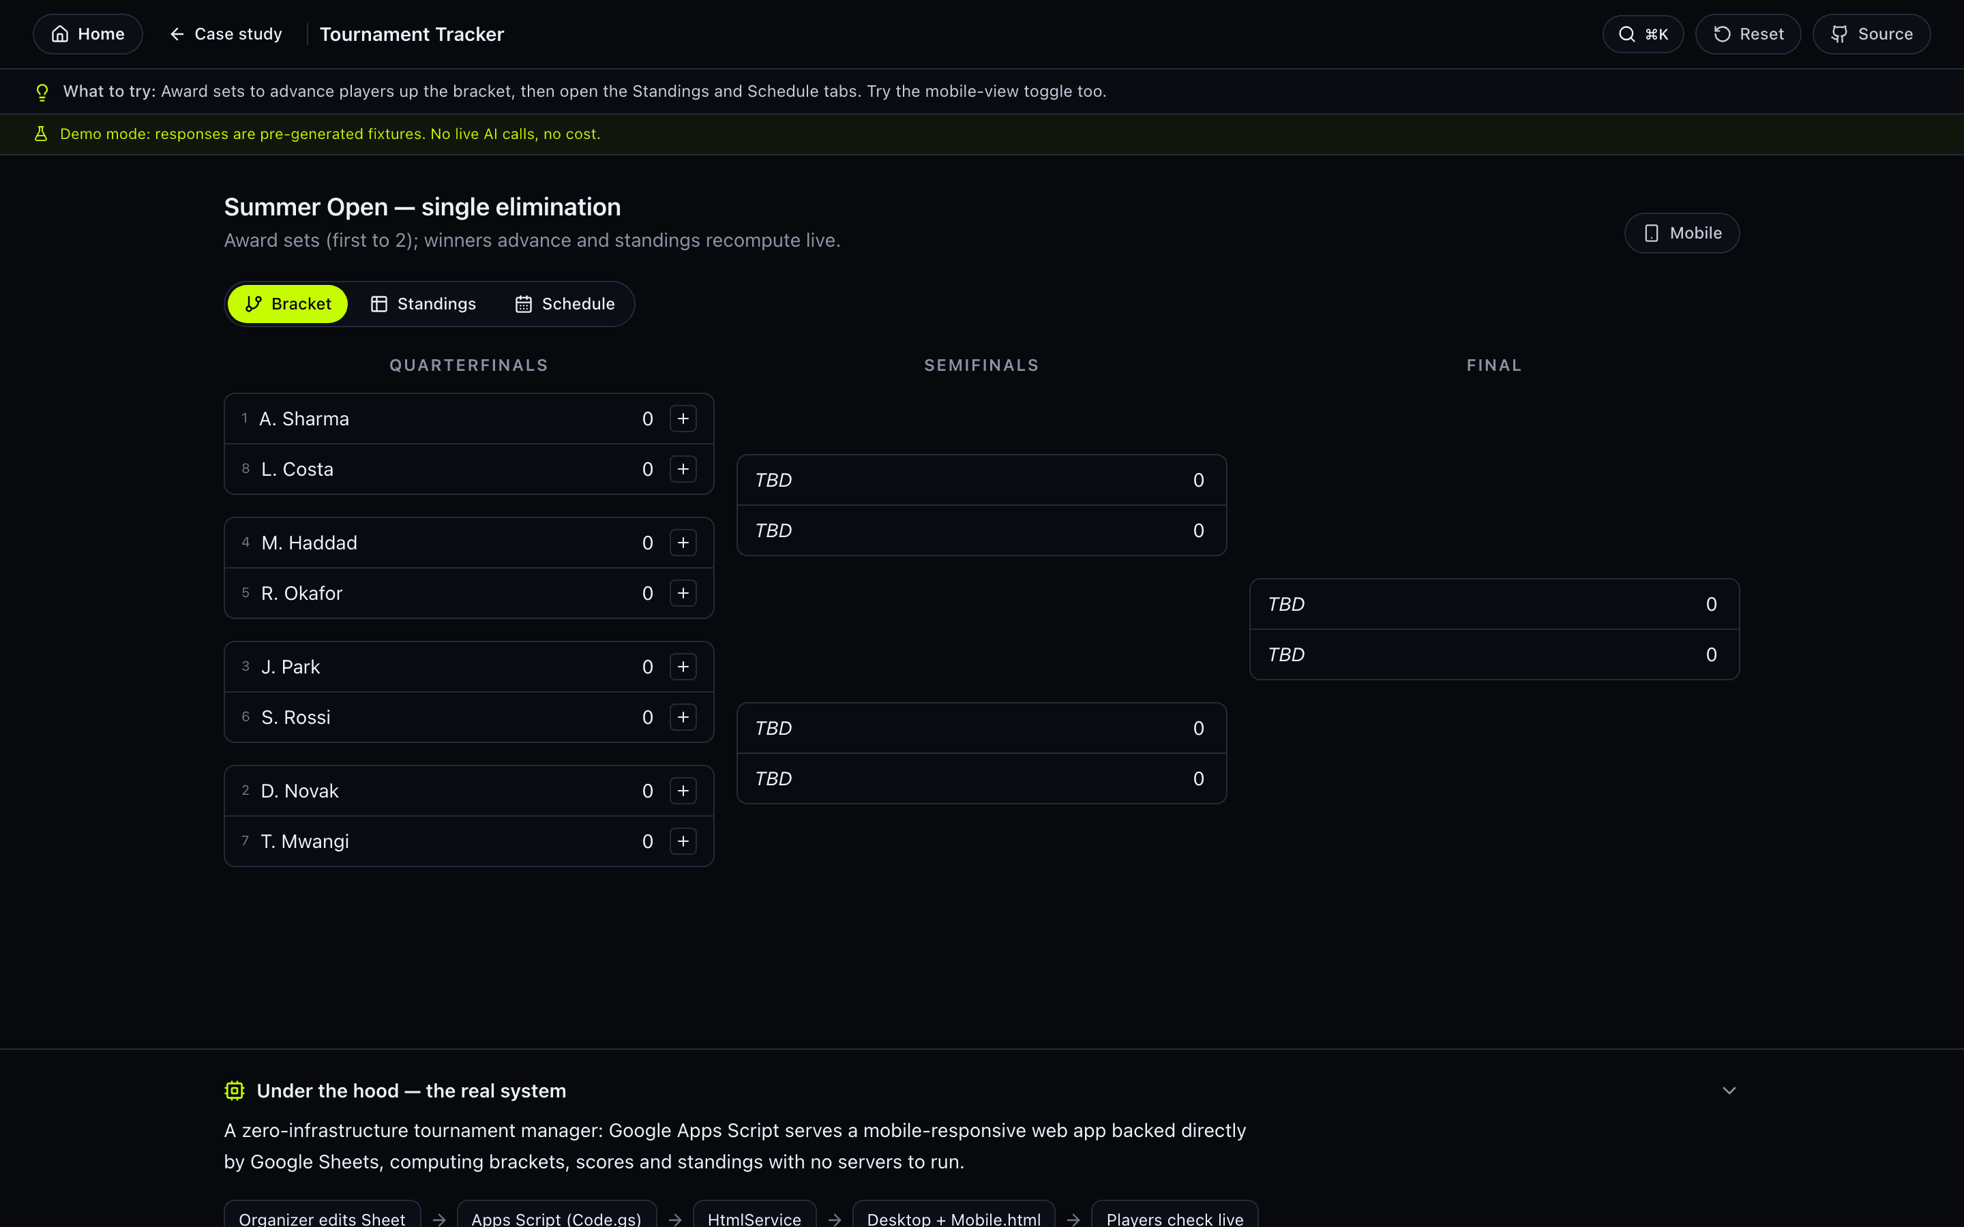Select the Players check live step
The height and width of the screenshot is (1227, 1964).
point(1175,1215)
